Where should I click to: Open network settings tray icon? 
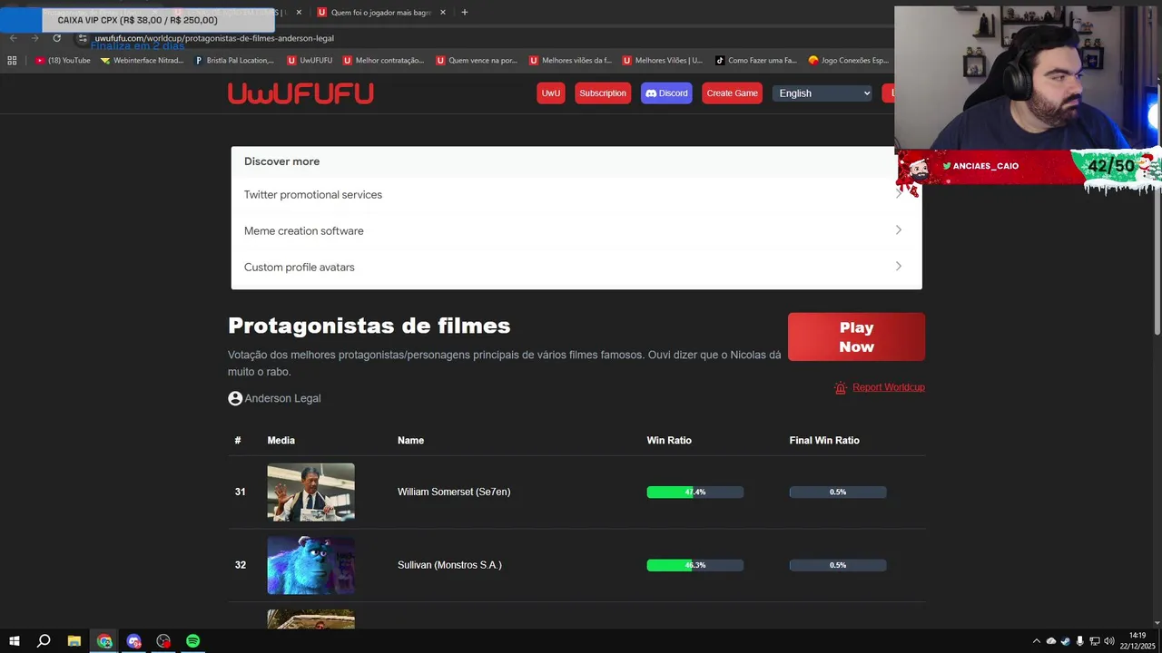pyautogui.click(x=1094, y=641)
